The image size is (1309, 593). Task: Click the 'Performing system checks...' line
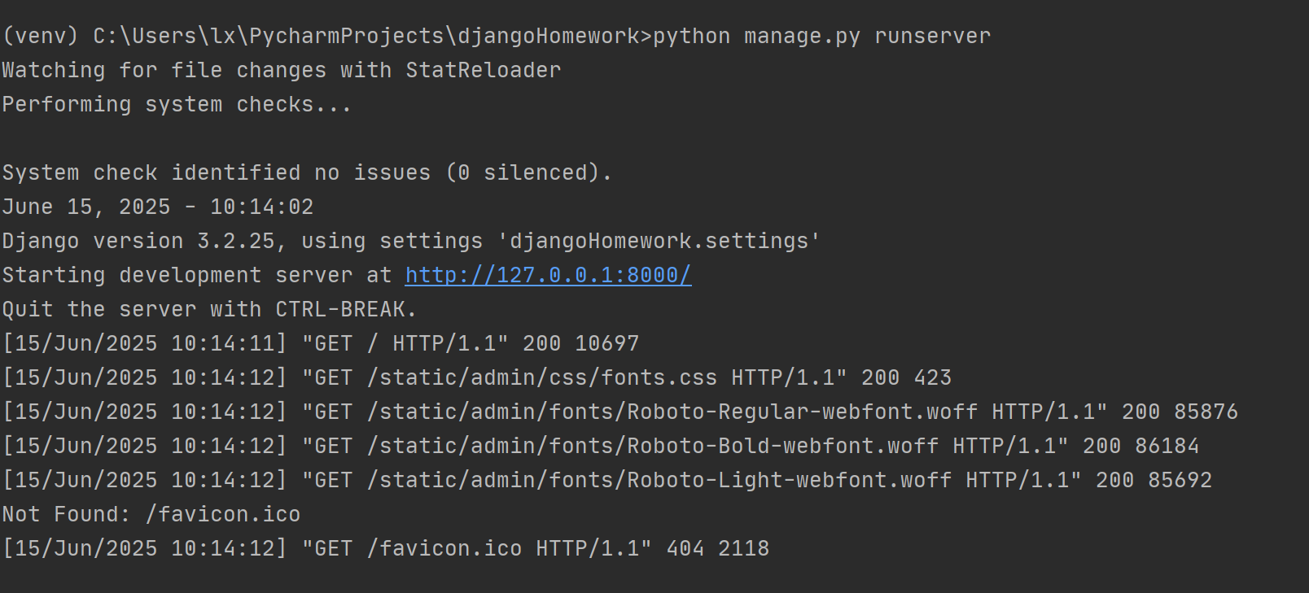pos(177,104)
